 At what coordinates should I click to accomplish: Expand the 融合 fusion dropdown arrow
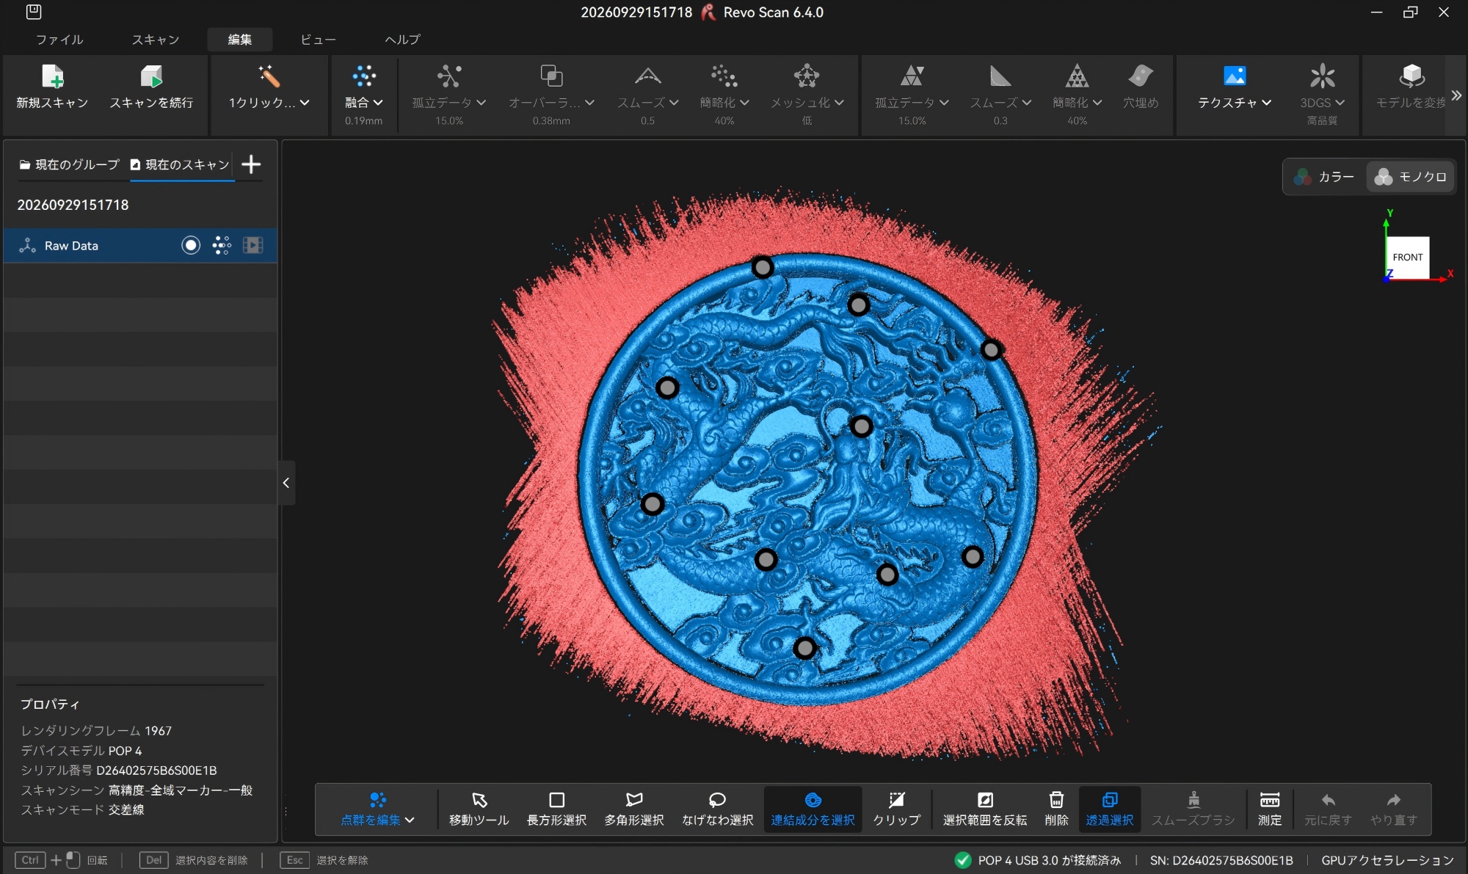[x=378, y=103]
